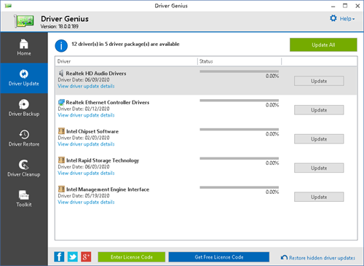364x266 pixels.
Task: Click the speaker icon for Realtek HD Audio
Action: pyautogui.click(x=61, y=73)
